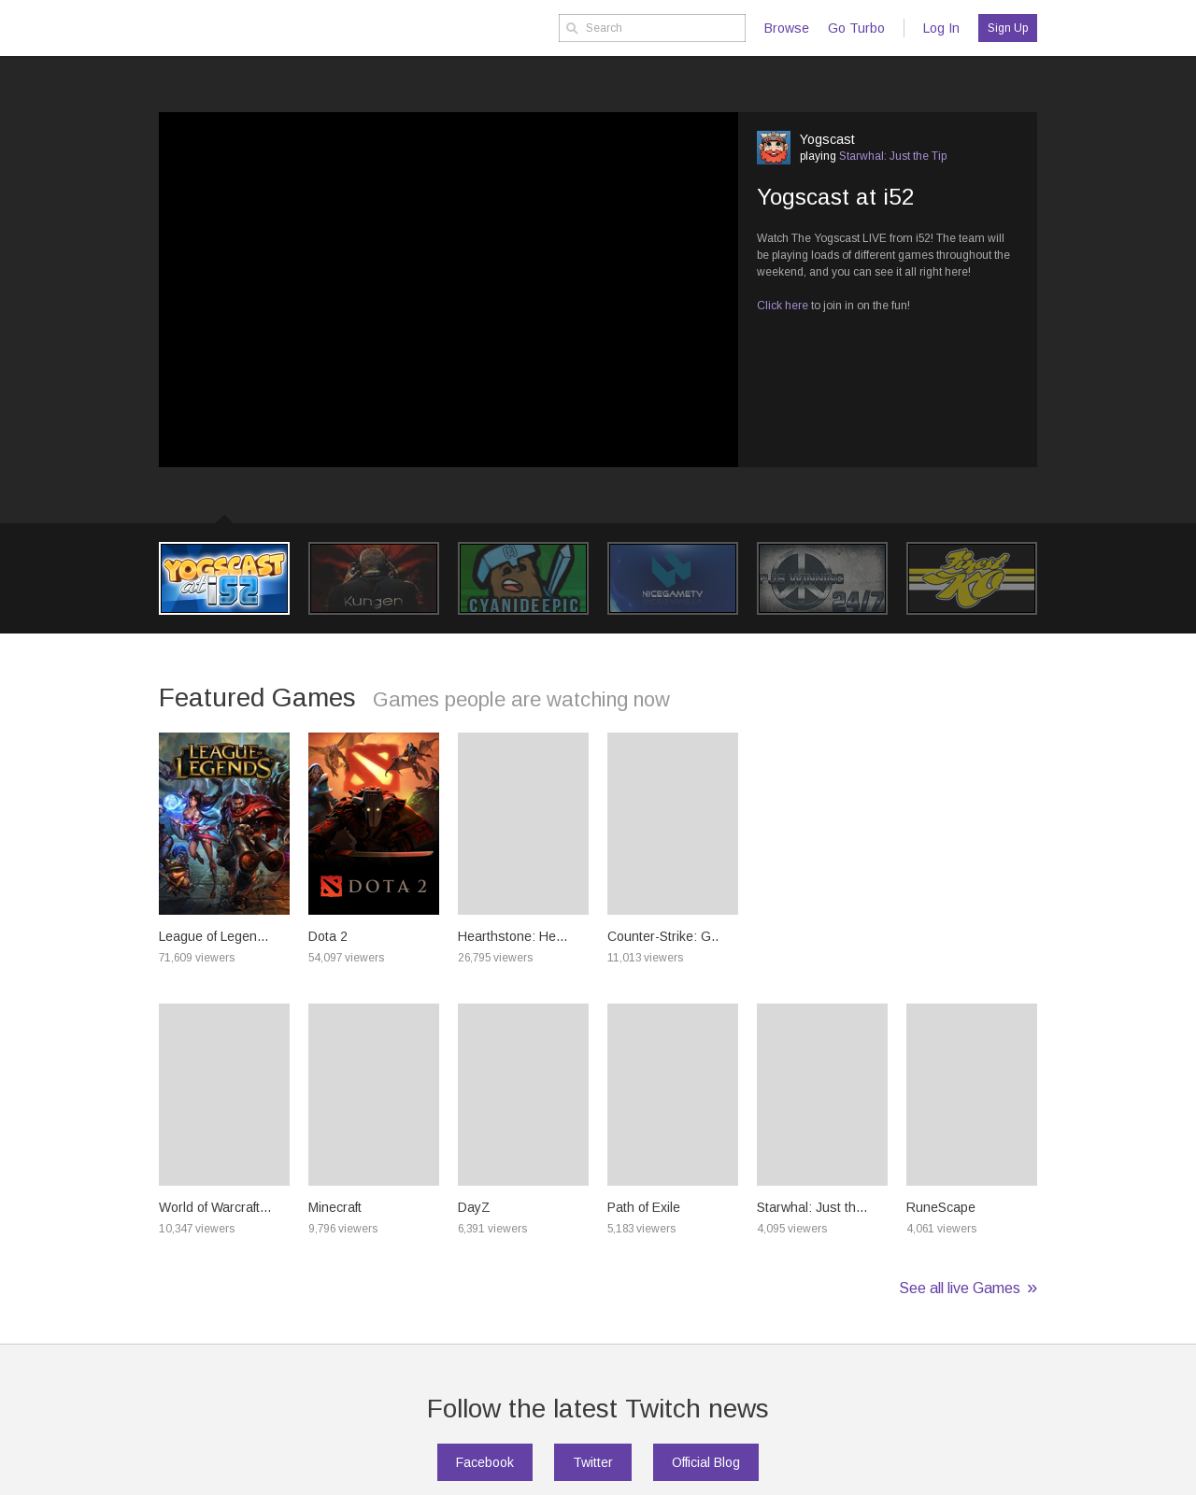Open the Starwhal placeholder box art
The image size is (1196, 1495).
click(822, 1094)
